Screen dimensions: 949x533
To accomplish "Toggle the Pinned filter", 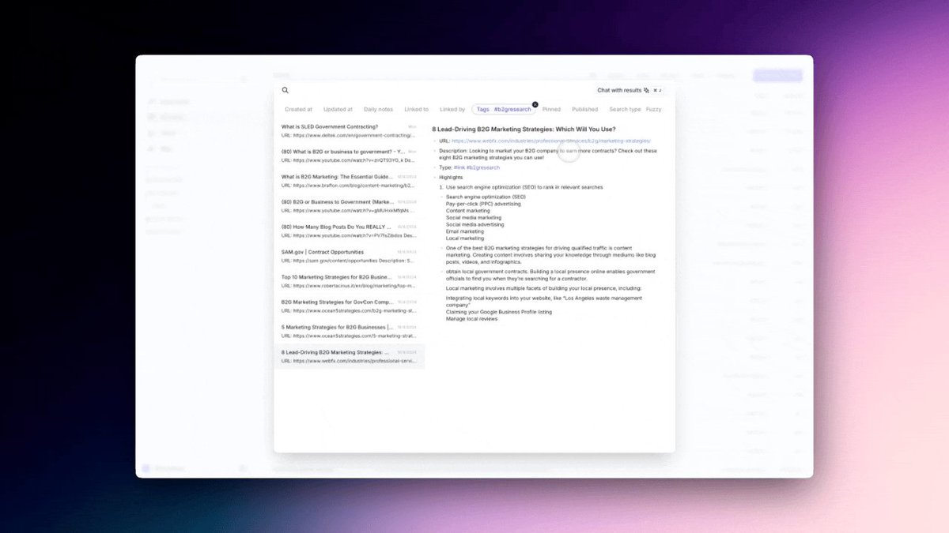I will 551,110.
